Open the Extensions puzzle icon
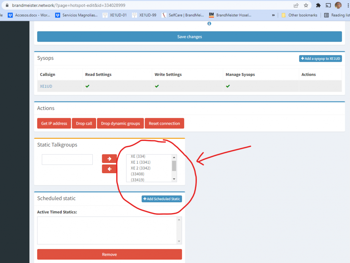Viewport: 350px width, 263px height. pyautogui.click(x=318, y=5)
